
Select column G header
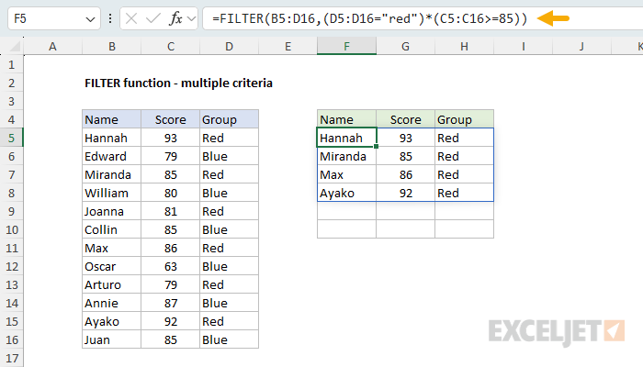(406, 46)
